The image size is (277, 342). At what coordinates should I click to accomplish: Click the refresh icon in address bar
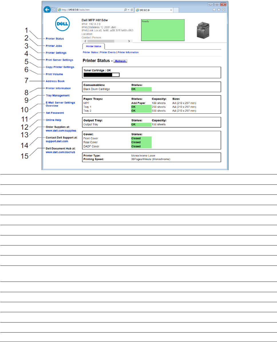point(132,10)
